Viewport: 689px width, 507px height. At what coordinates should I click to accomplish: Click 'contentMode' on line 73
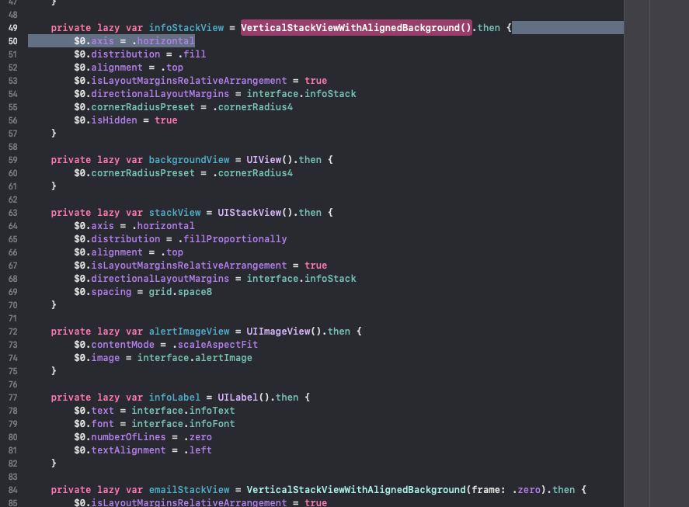(x=123, y=344)
